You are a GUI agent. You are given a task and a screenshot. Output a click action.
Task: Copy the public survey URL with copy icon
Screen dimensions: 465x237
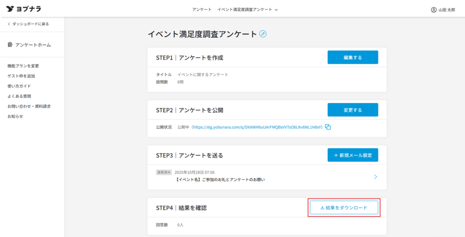click(x=328, y=127)
